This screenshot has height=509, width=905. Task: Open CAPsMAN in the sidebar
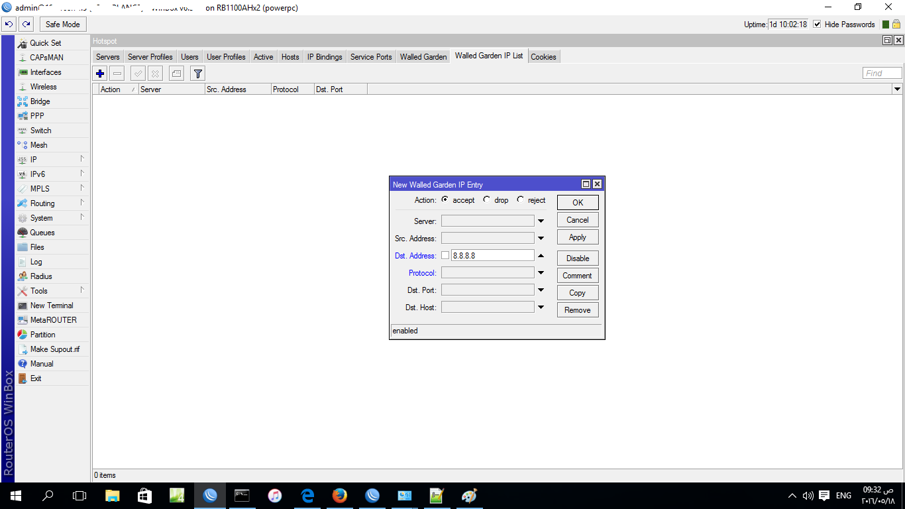[x=52, y=58]
